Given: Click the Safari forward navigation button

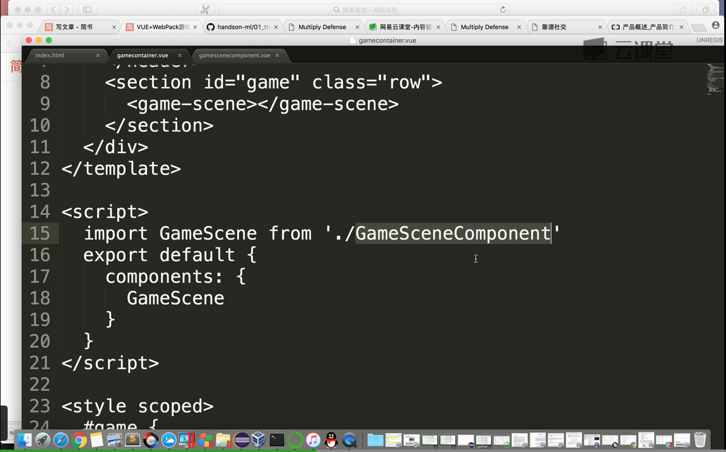Looking at the screenshot, I should coord(68,9).
